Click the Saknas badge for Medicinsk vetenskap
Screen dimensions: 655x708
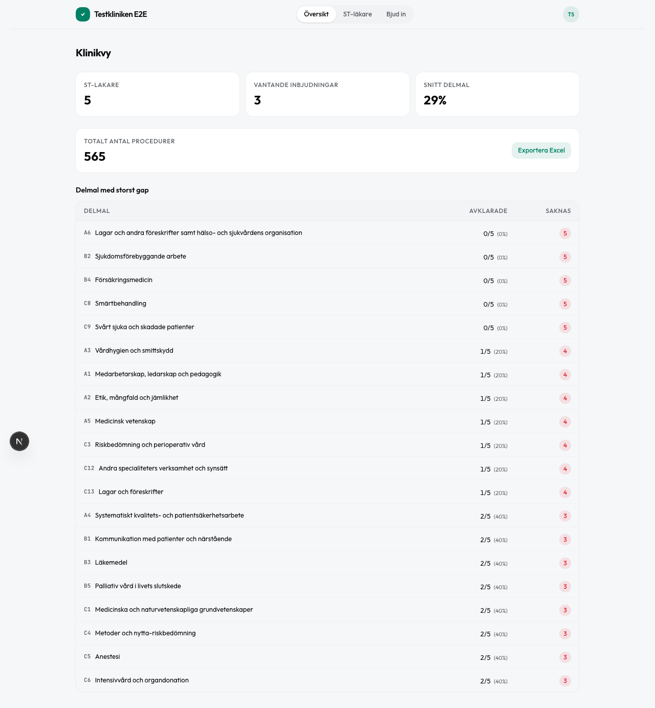tap(565, 422)
